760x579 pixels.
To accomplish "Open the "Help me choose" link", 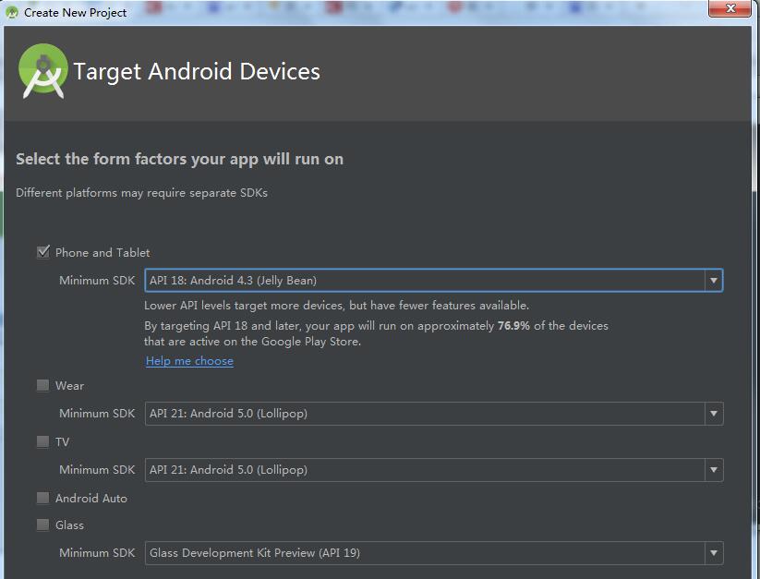I will [x=189, y=361].
